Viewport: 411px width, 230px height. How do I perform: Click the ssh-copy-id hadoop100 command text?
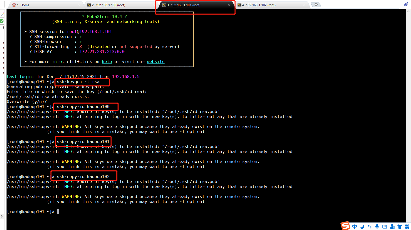83,106
